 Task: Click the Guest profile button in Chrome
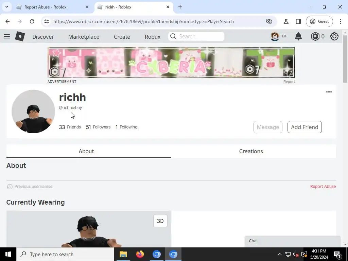tap(319, 21)
